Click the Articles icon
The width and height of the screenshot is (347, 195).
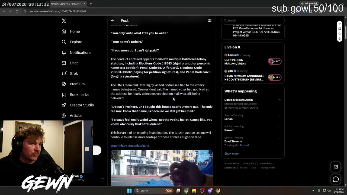tap(64, 115)
